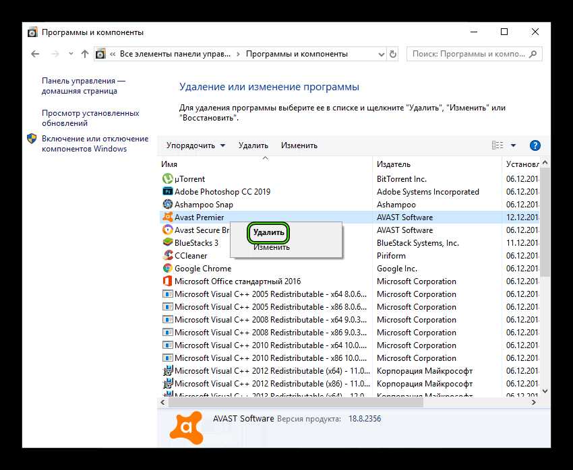The height and width of the screenshot is (470, 573).
Task: Go back with the left arrow button
Action: pos(35,54)
